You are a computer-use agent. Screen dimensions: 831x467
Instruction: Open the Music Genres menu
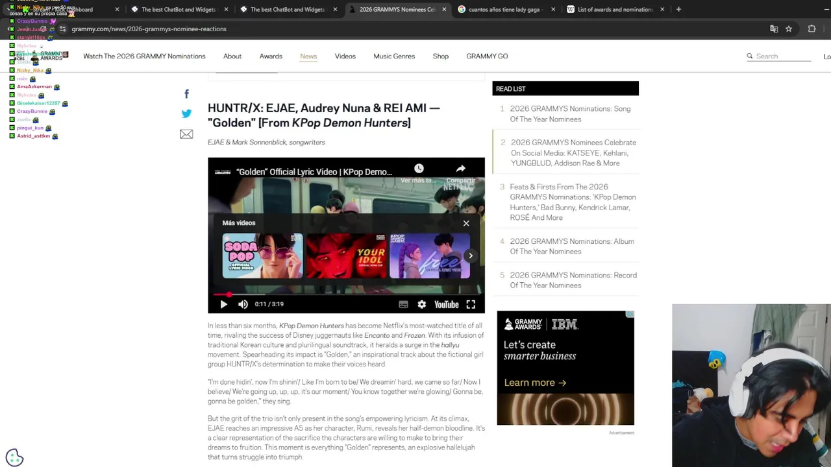[394, 56]
